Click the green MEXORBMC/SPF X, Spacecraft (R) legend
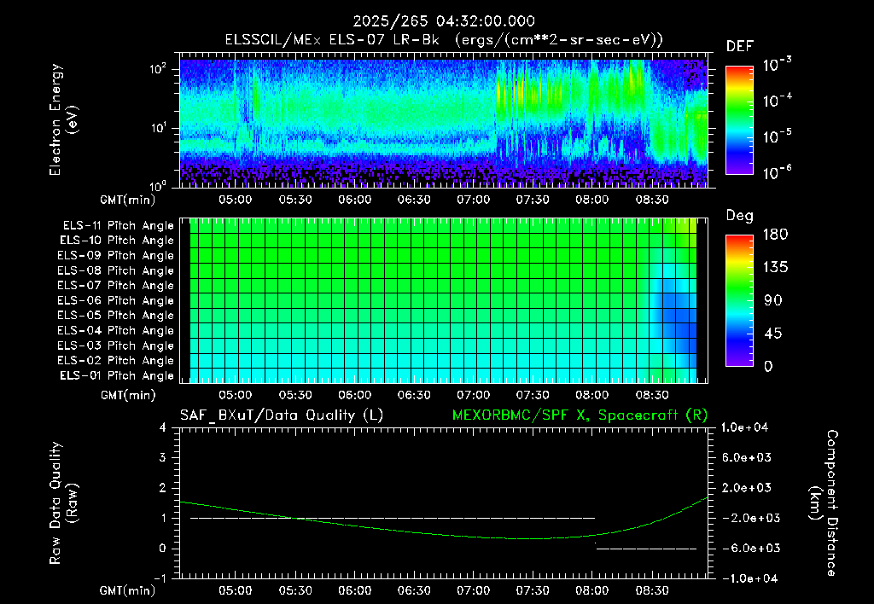Viewport: 874px width, 604px height. (x=580, y=415)
